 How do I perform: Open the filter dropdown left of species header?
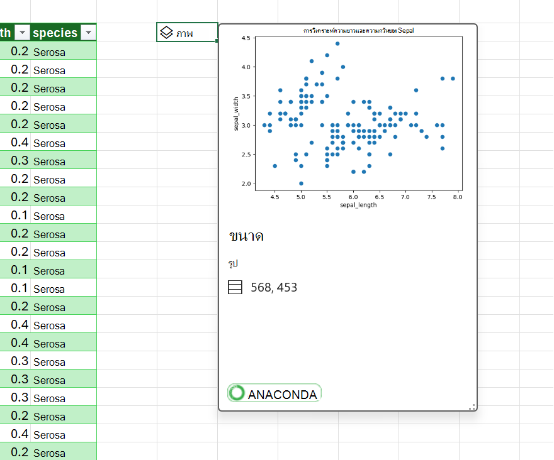click(22, 33)
